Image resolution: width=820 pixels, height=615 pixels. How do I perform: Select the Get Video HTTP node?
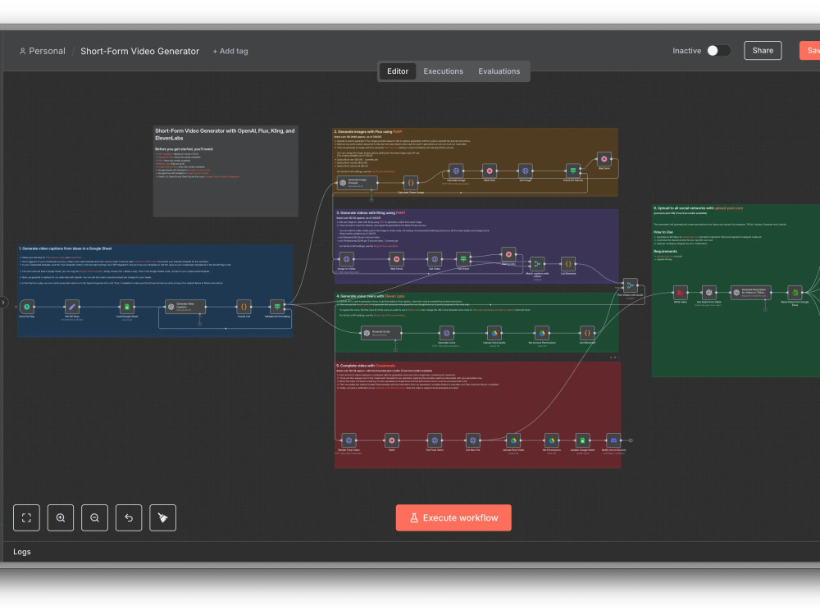435,259
